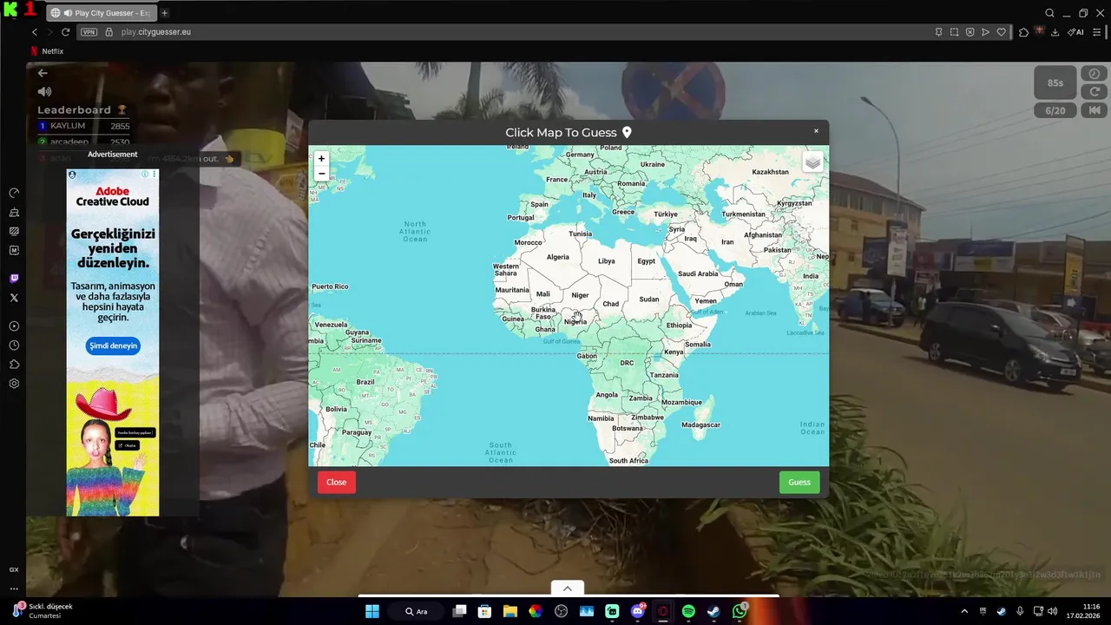The height and width of the screenshot is (625, 1111).
Task: Open sidebar player play icon
Action: tap(14, 326)
